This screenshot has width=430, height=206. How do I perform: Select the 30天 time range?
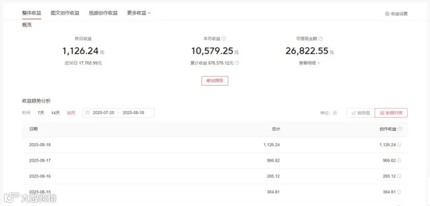point(71,113)
